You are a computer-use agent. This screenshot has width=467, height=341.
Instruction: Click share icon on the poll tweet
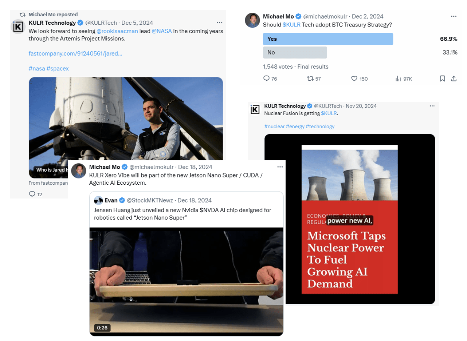(x=454, y=79)
